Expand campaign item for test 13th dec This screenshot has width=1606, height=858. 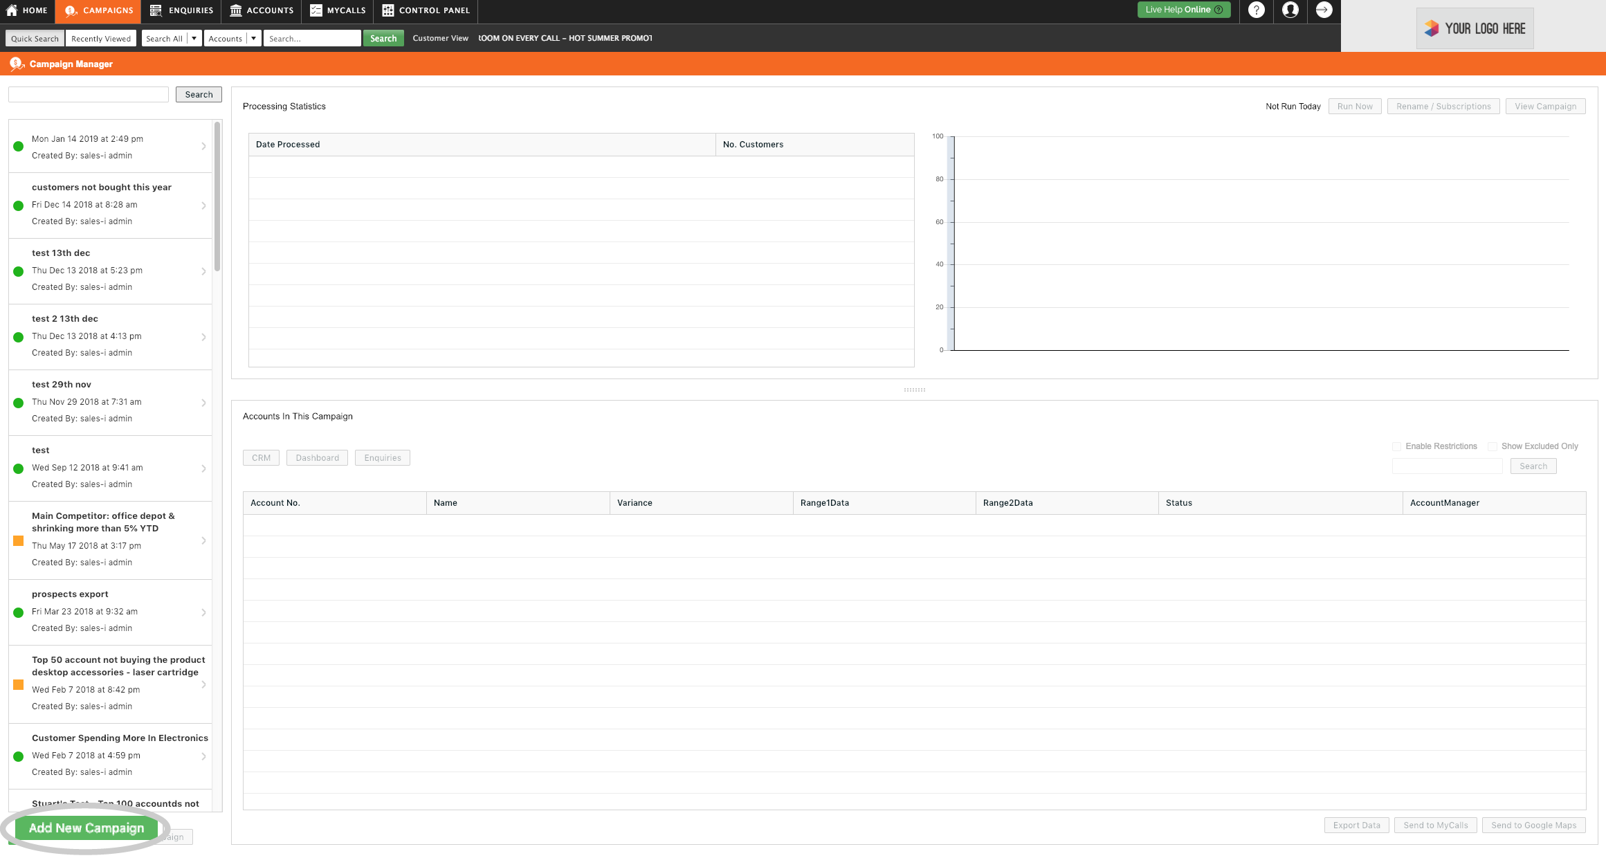204,271
